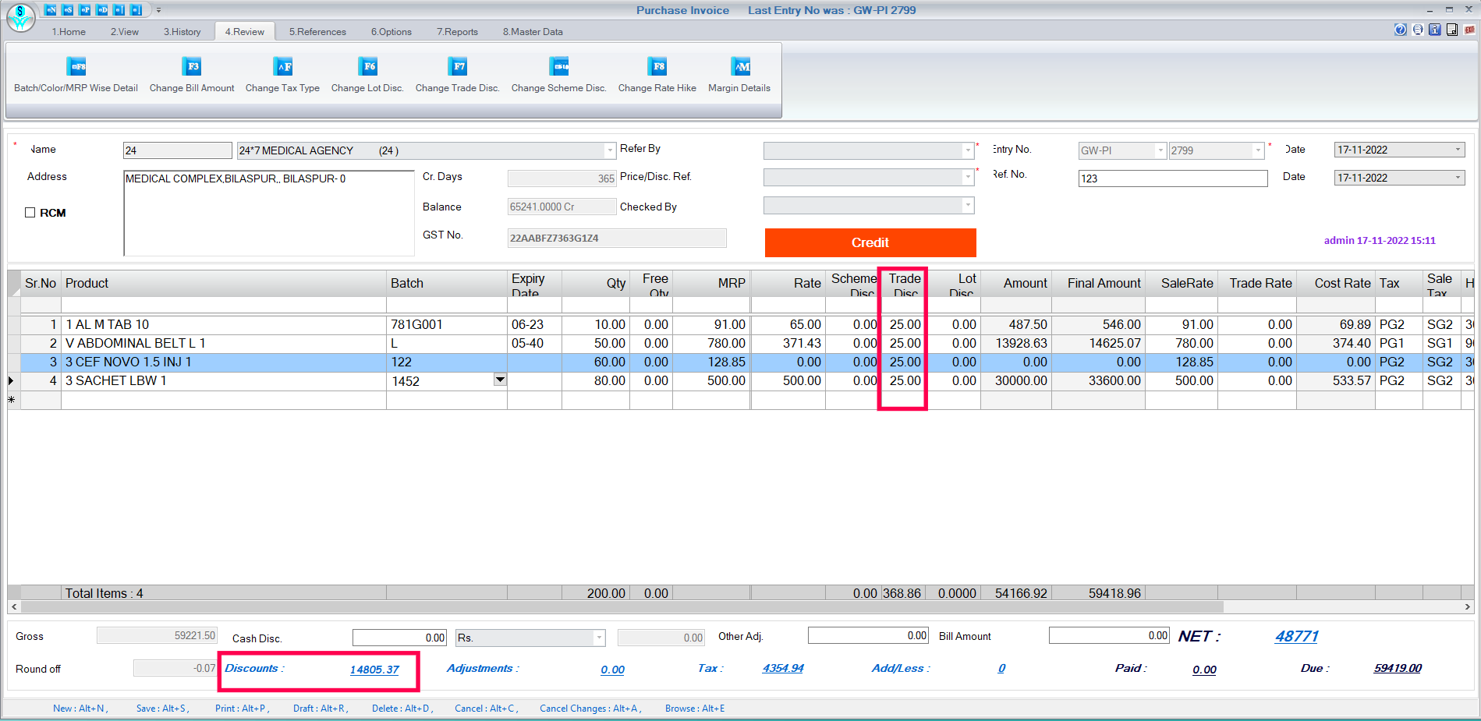This screenshot has height=721, width=1481.
Task: Open the Entry date picker dropdown
Action: [x=1458, y=150]
